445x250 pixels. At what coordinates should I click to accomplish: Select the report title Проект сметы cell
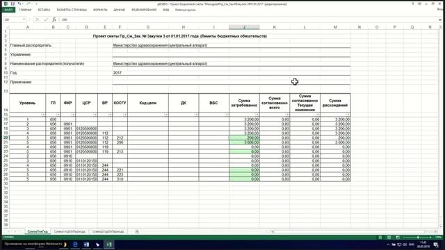(x=179, y=36)
